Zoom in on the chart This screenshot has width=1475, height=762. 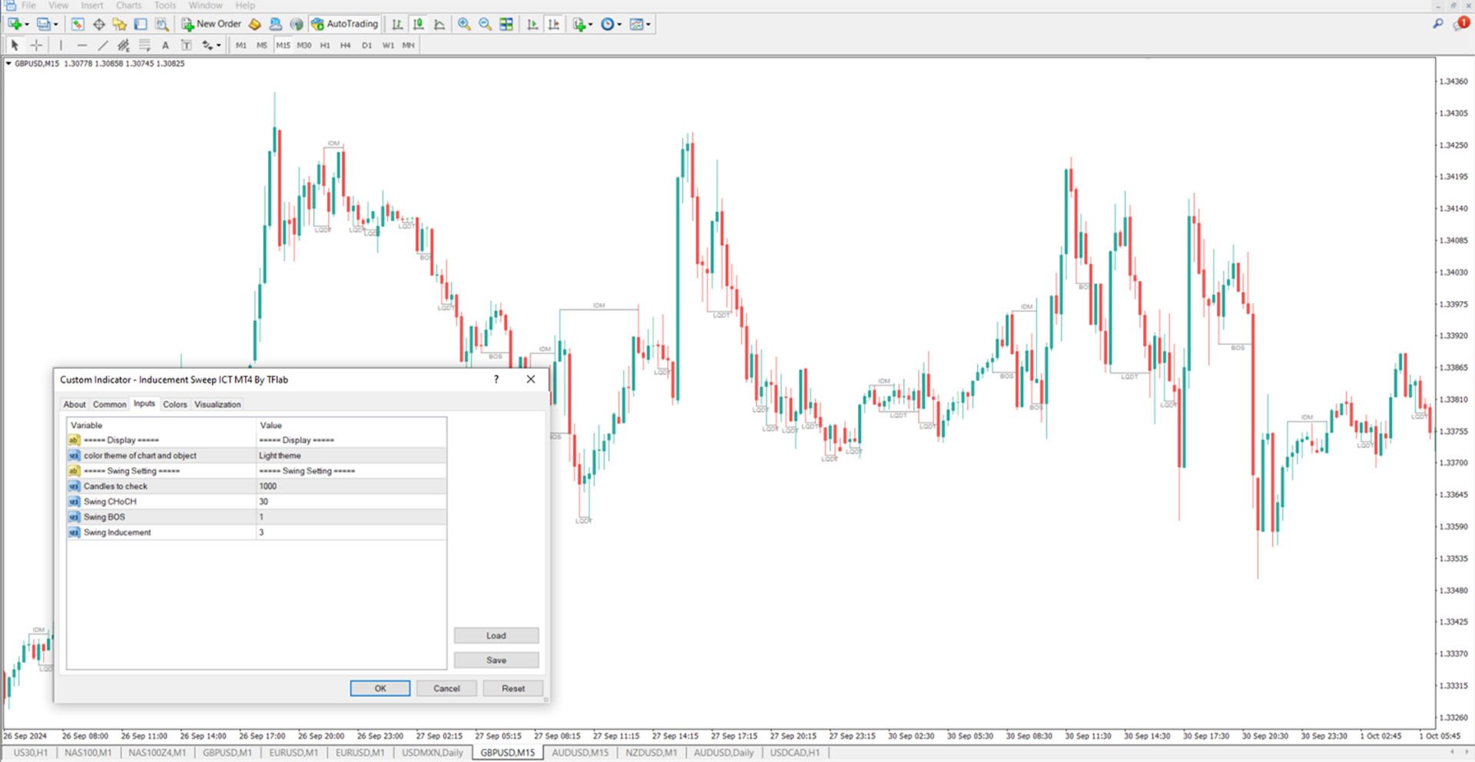[x=464, y=24]
